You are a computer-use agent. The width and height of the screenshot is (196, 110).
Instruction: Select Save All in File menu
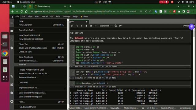(x=41, y=64)
